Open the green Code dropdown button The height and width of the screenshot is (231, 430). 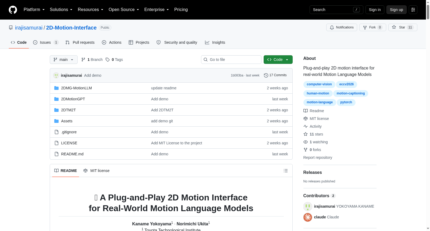(278, 60)
